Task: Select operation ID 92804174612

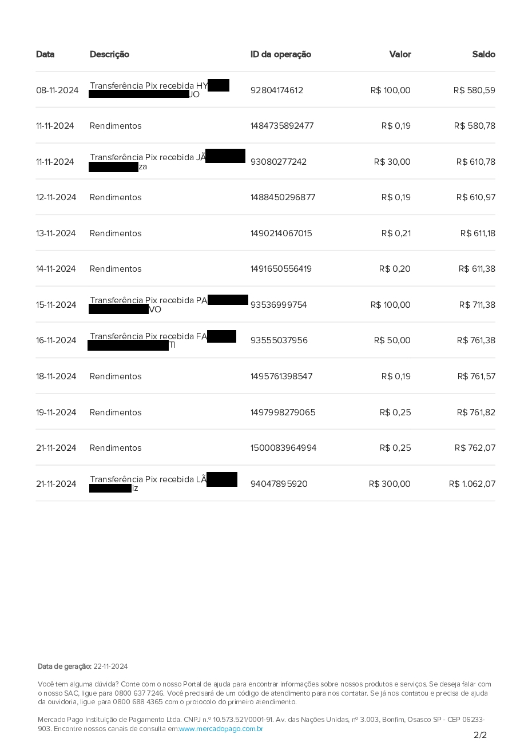Action: pyautogui.click(x=276, y=90)
